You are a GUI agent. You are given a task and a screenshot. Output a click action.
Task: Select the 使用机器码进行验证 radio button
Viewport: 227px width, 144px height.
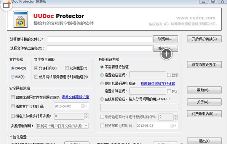coord(102,83)
